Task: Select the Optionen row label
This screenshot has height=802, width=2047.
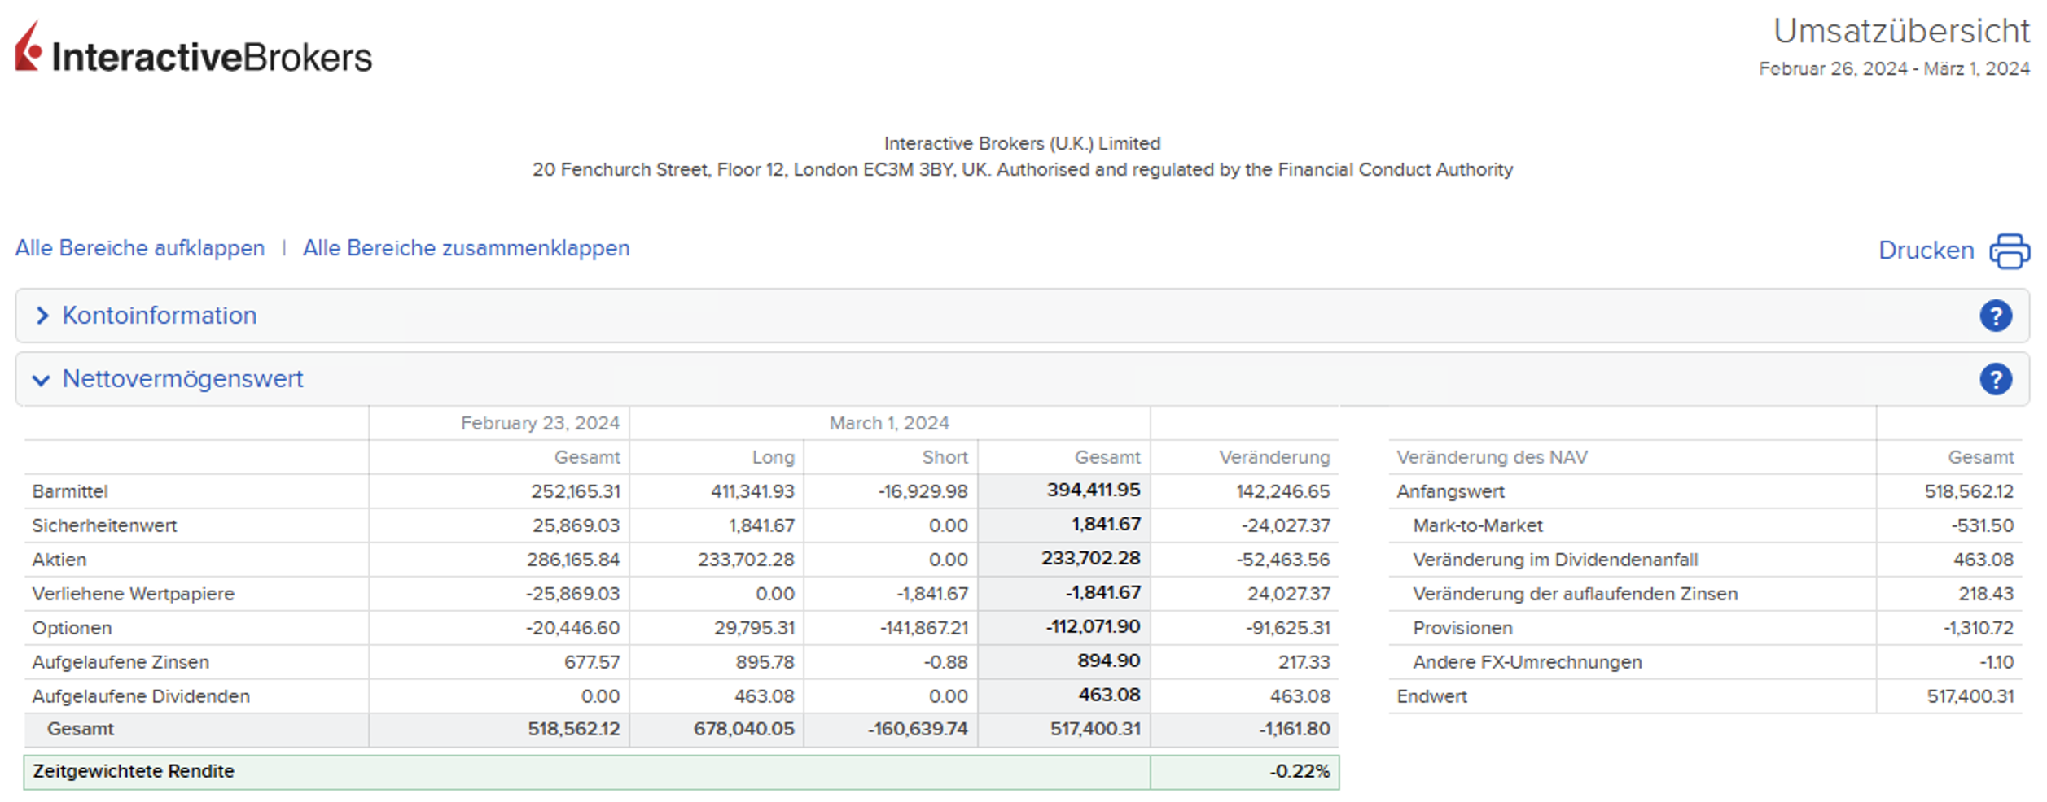Action: pos(72,628)
